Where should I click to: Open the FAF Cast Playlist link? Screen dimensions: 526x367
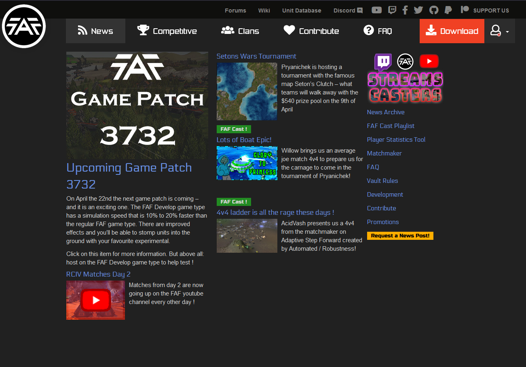pyautogui.click(x=391, y=126)
